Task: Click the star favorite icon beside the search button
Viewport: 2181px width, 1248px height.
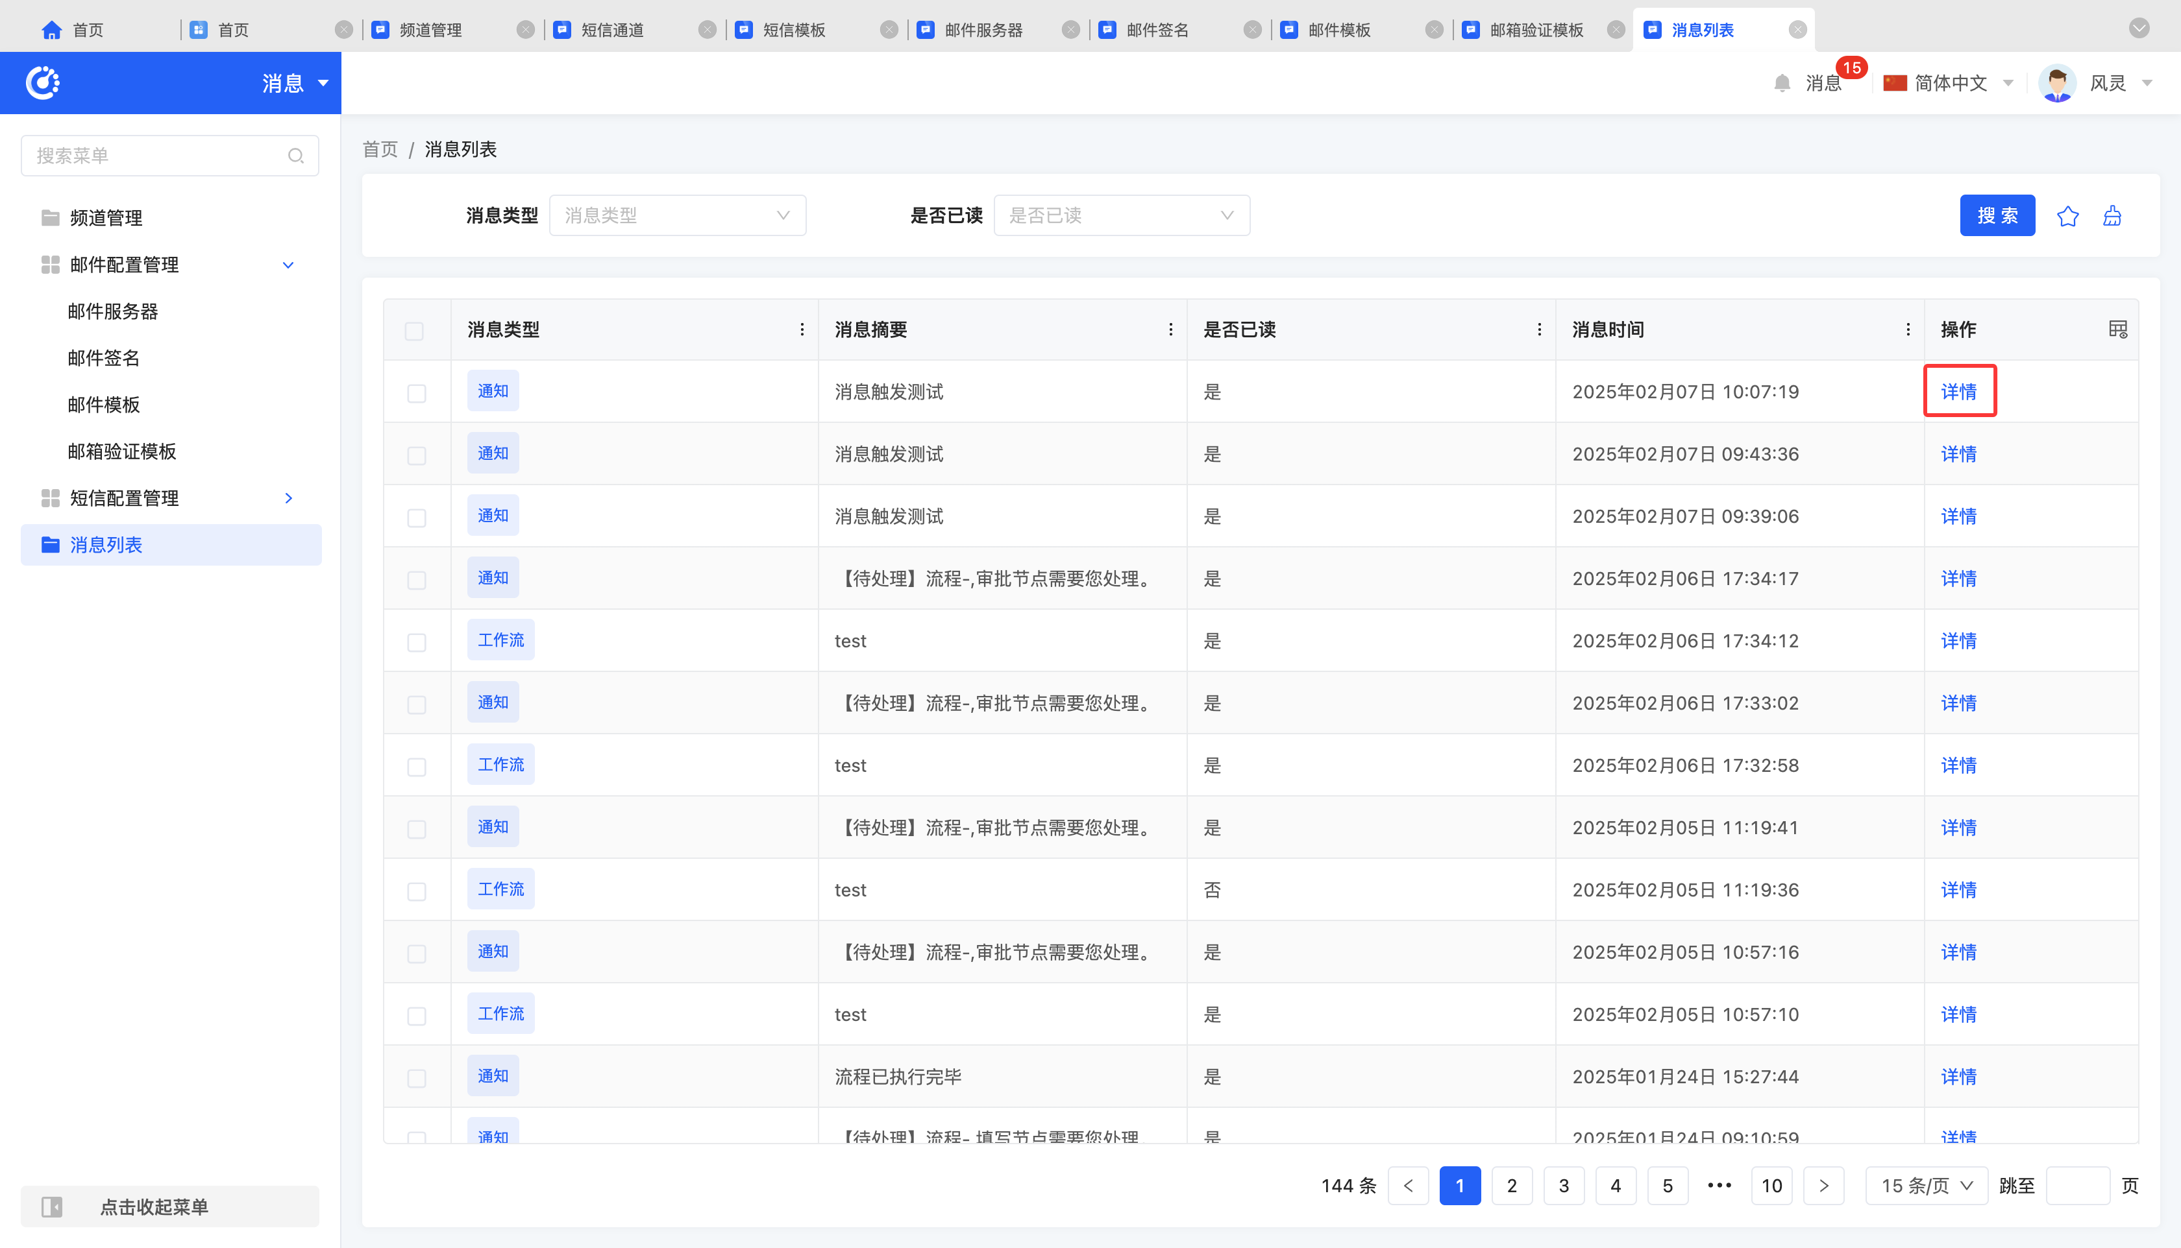Action: coord(2067,216)
